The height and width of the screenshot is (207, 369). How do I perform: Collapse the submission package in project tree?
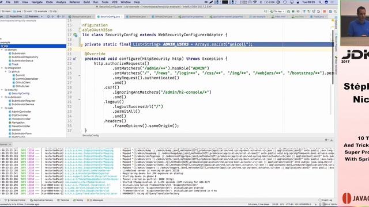tap(2, 97)
